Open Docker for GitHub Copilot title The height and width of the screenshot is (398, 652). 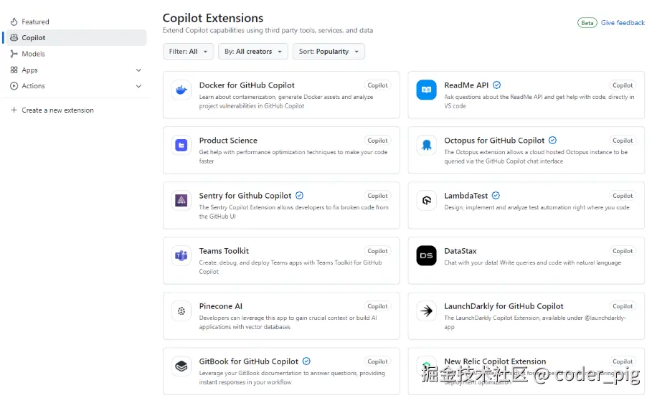tap(247, 85)
